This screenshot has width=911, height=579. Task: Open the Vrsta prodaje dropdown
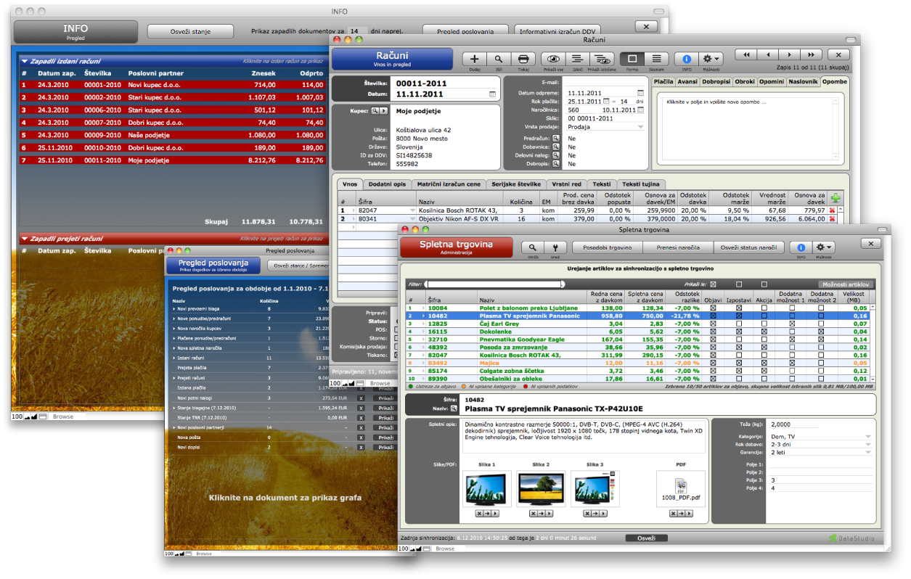tap(640, 127)
